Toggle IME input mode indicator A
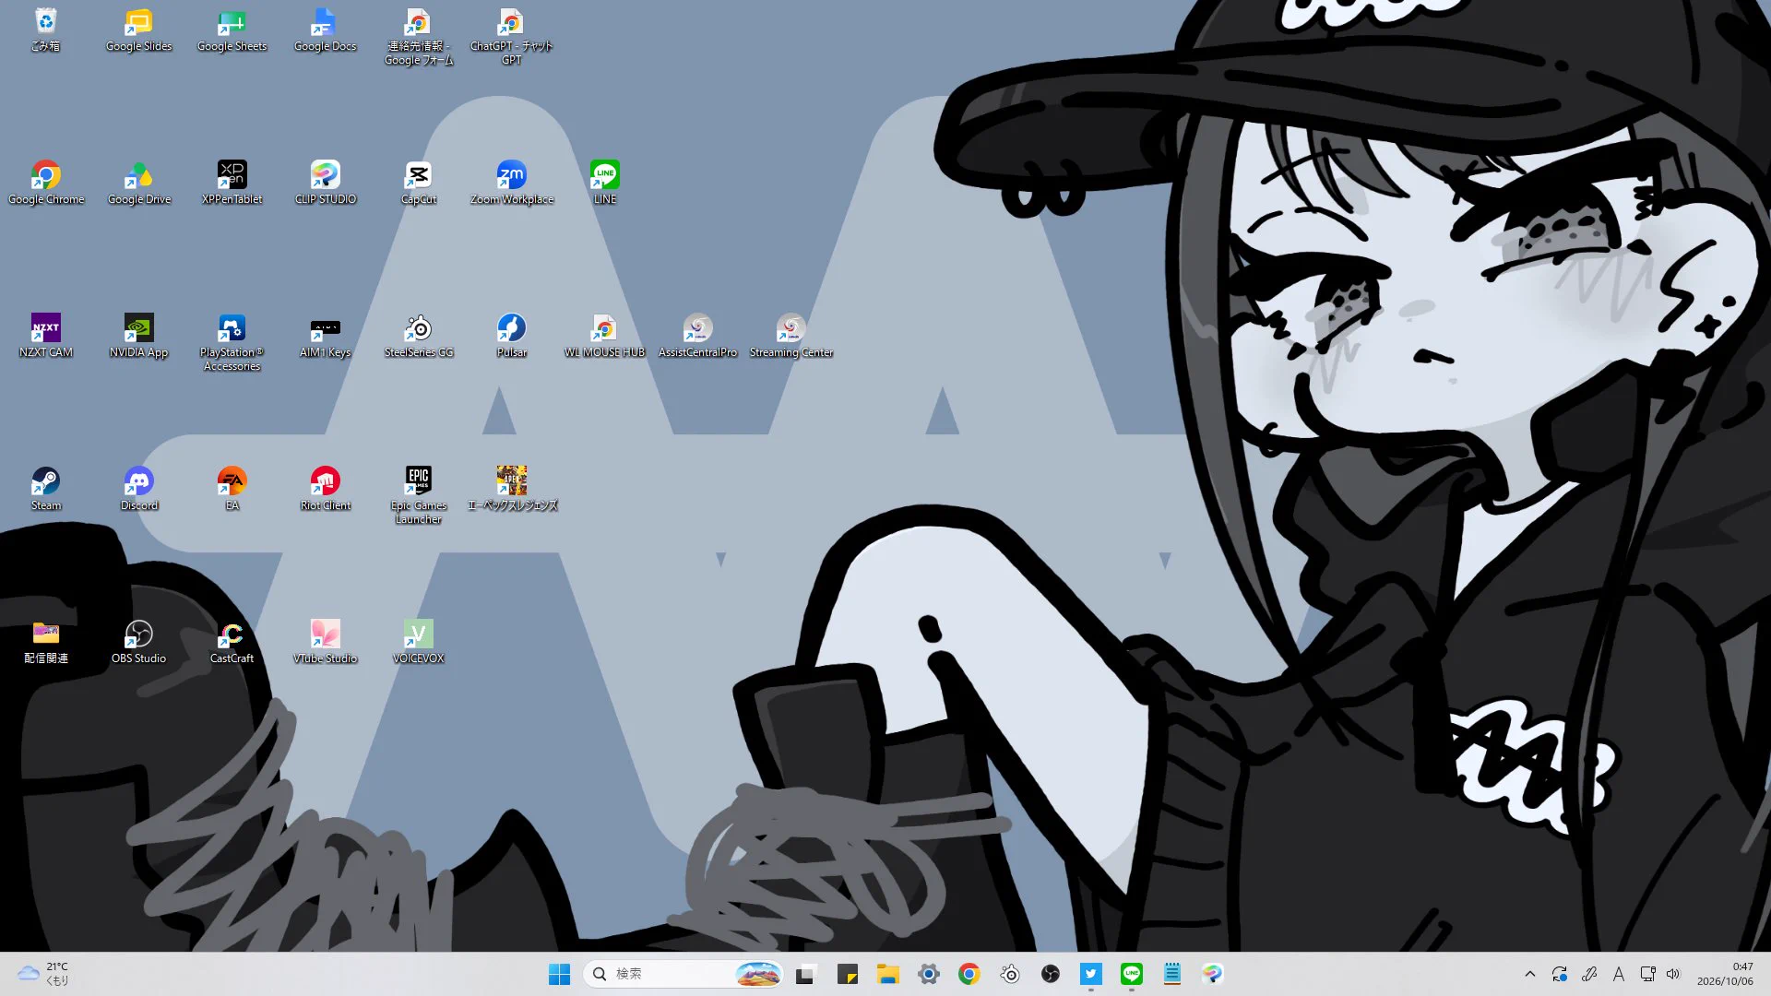This screenshot has height=996, width=1771. click(x=1619, y=974)
